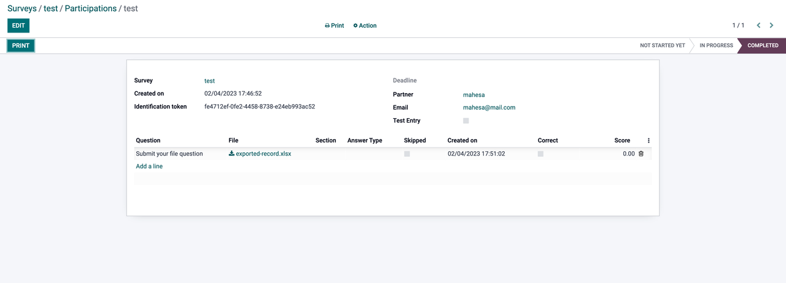786x283 pixels.
Task: Select the In Progress status
Action: (x=716, y=45)
